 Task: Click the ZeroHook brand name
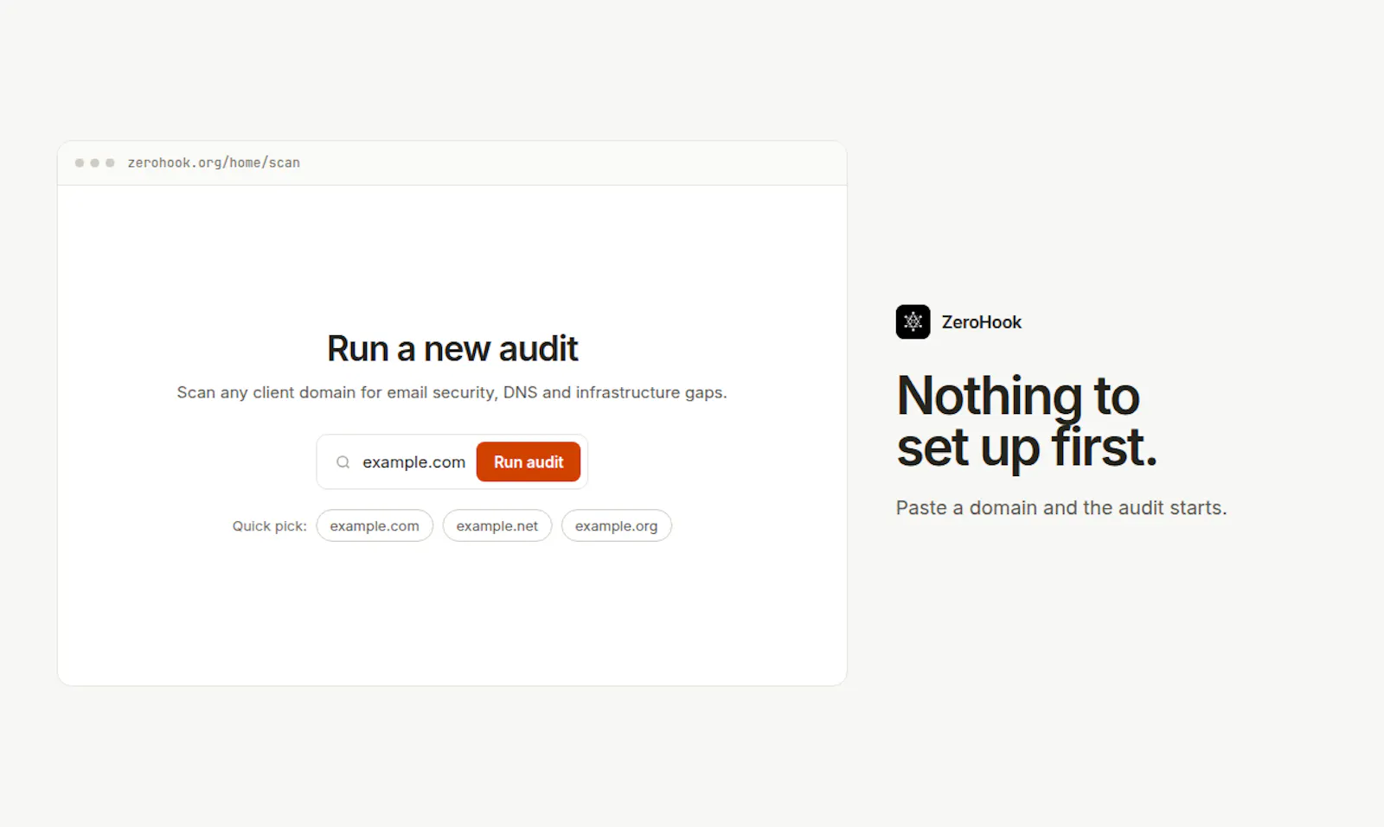982,322
